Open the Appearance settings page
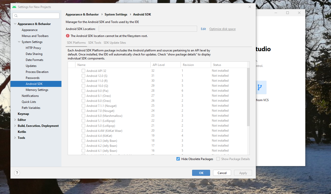The width and height of the screenshot is (331, 194). pos(29,30)
